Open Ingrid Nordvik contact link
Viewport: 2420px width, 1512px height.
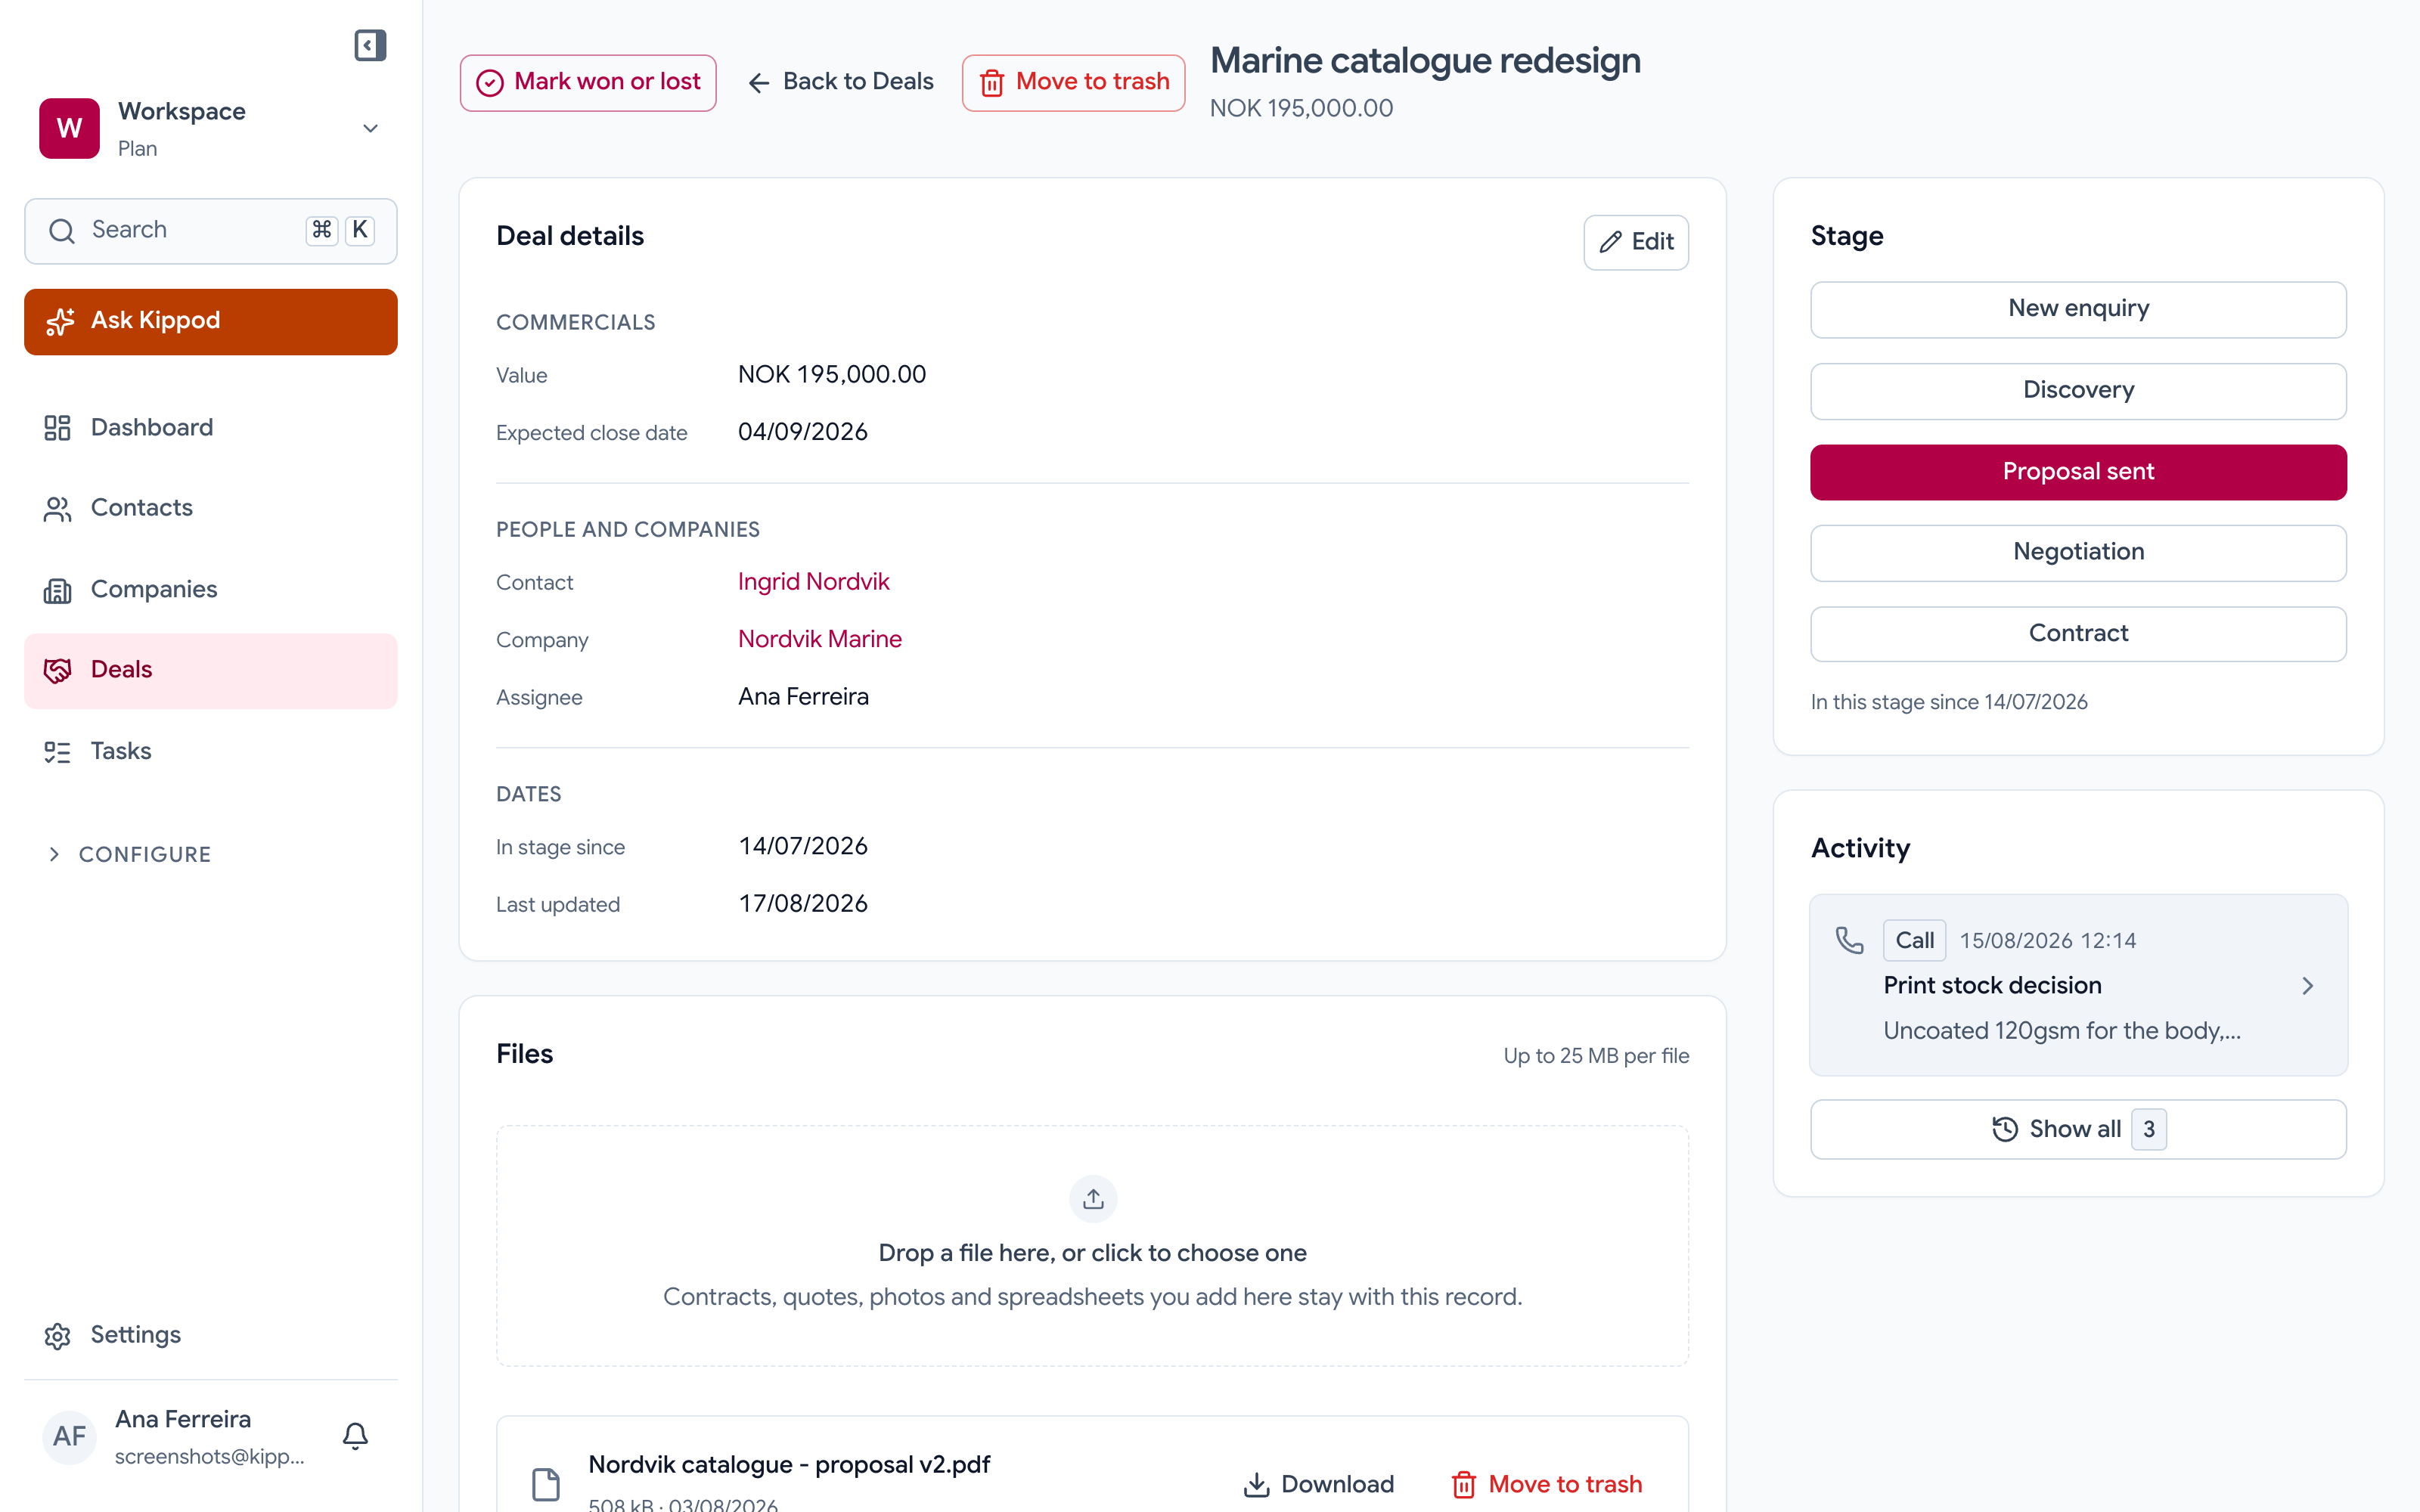tap(813, 582)
